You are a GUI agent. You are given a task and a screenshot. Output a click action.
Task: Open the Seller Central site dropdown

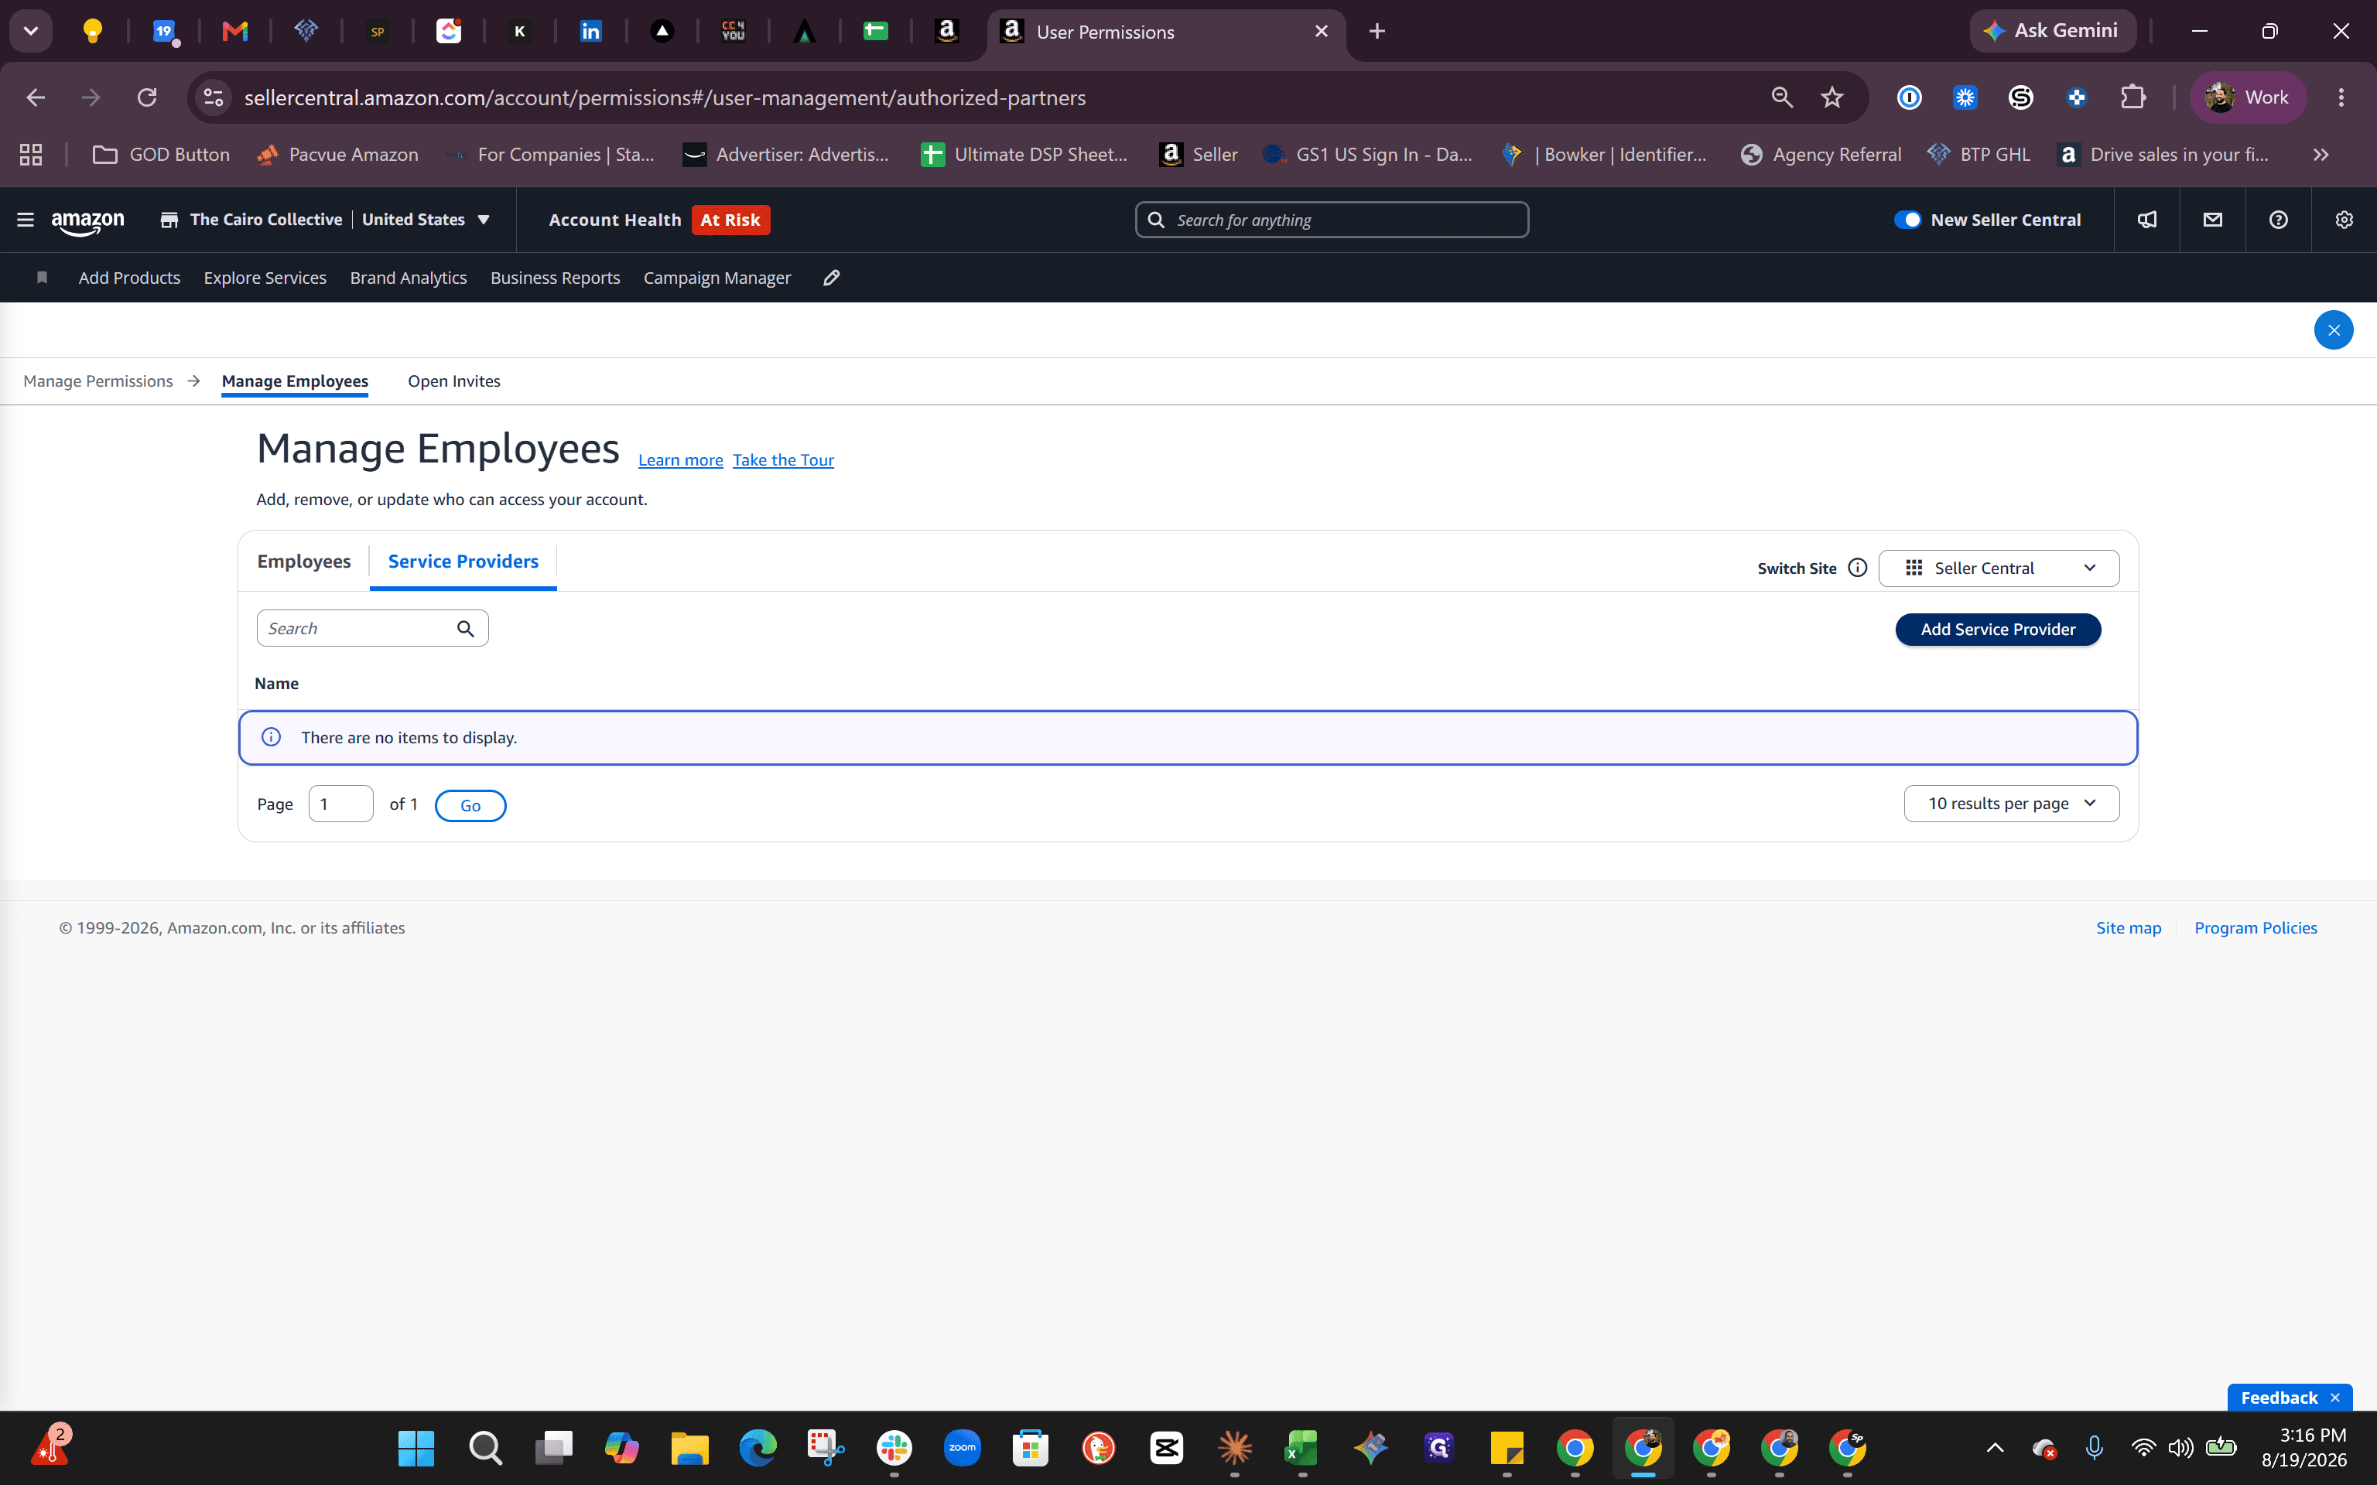1999,568
